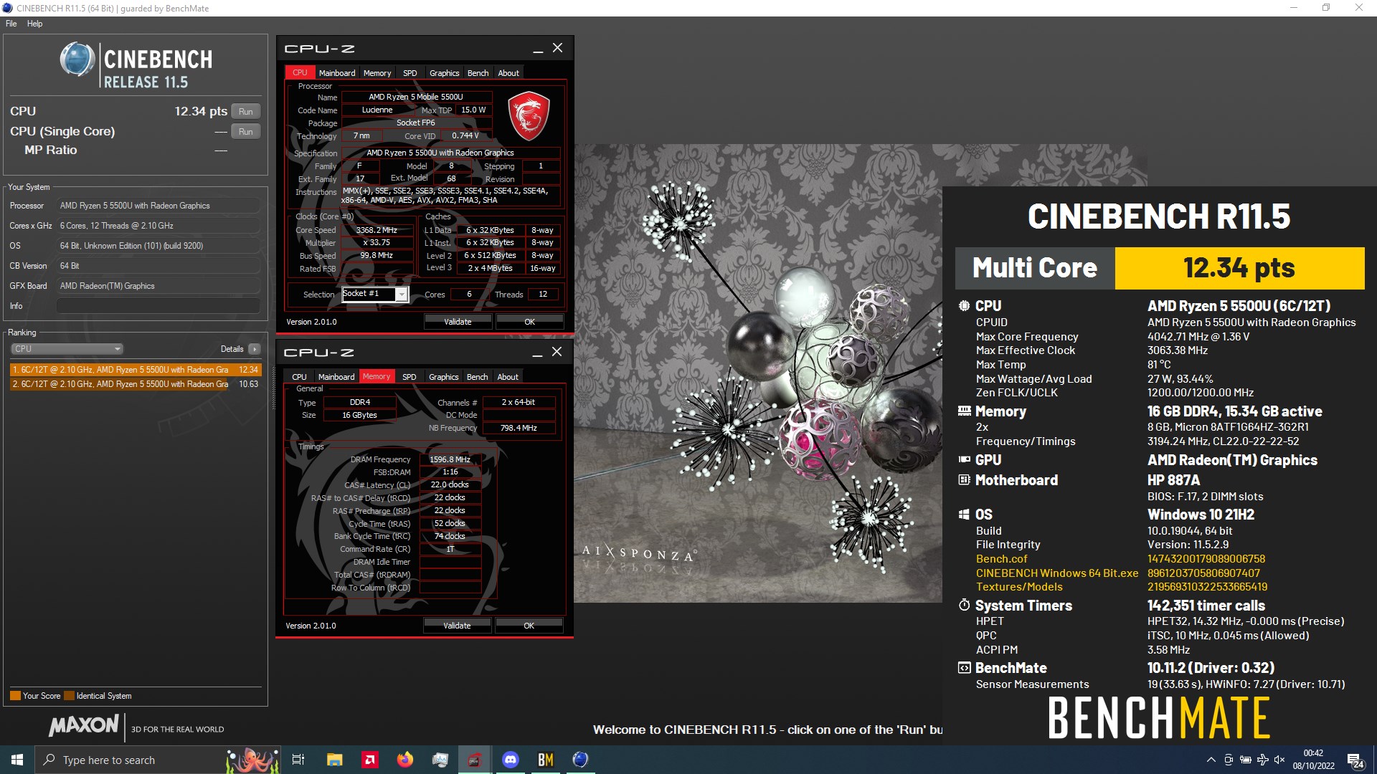
Task: Click the Cinebench sphere logo
Action: pyautogui.click(x=76, y=59)
